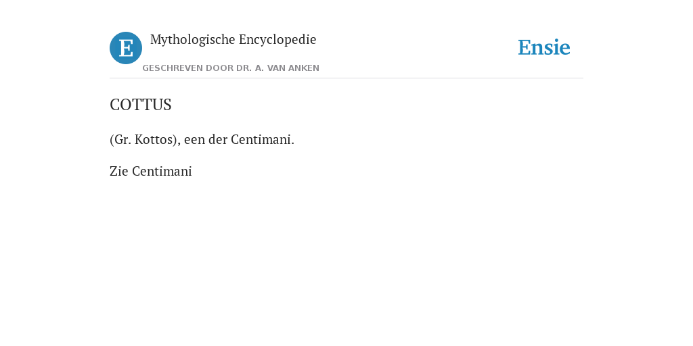
Task: Follow the 'Zie Centimani' reference line
Action: tap(151, 171)
